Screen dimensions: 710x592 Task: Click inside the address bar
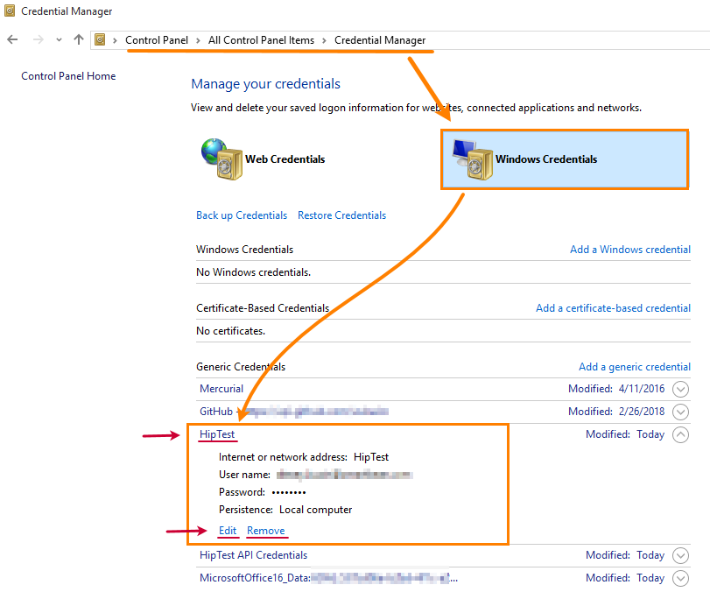pyautogui.click(x=525, y=39)
